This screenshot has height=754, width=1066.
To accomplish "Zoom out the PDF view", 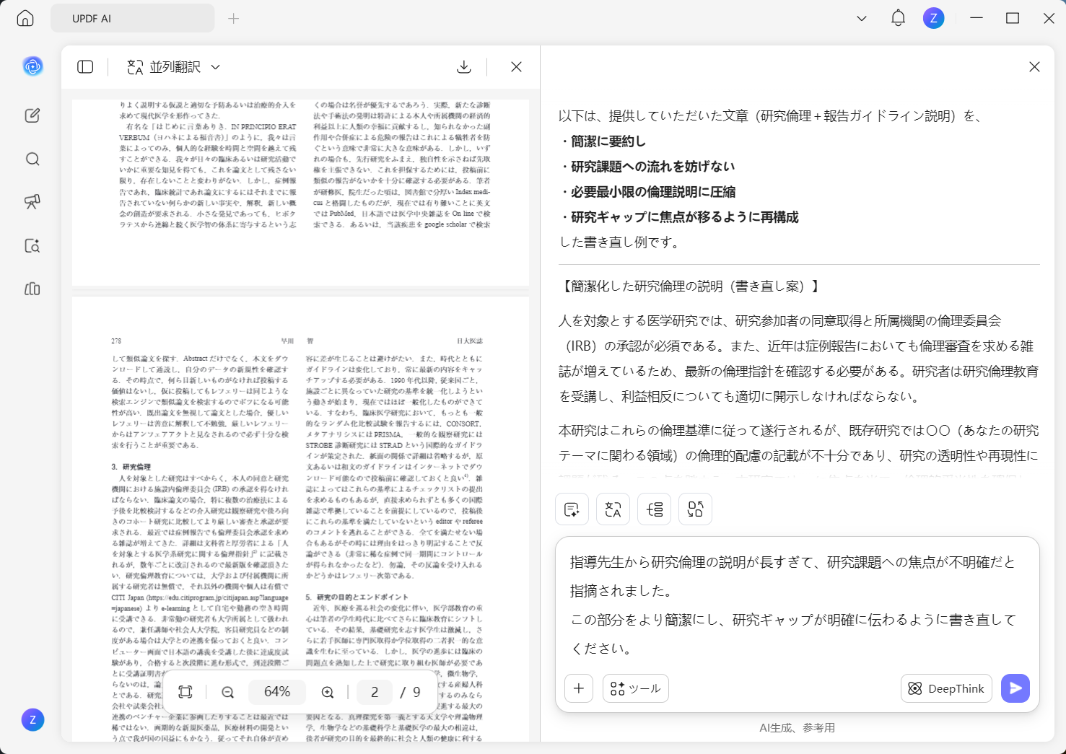I will 228,692.
